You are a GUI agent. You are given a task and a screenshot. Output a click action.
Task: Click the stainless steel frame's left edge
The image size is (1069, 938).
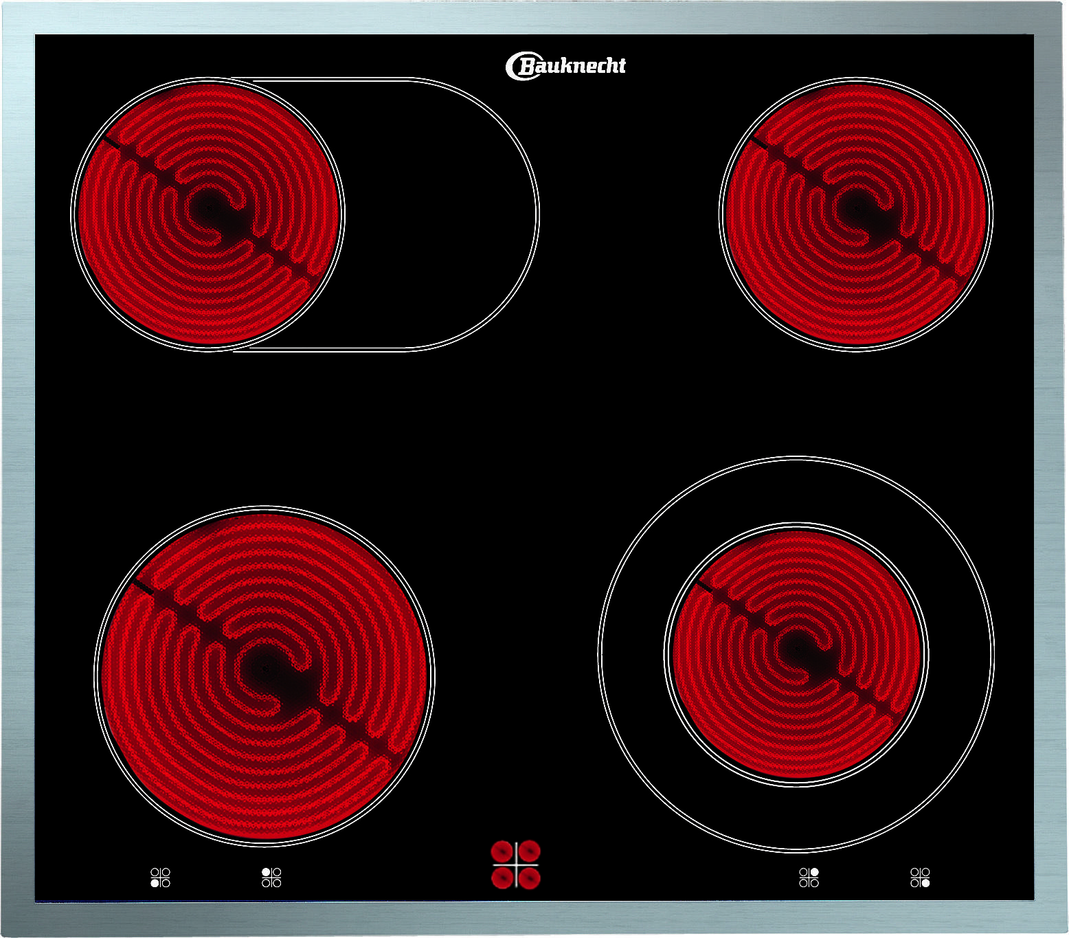coord(18,469)
